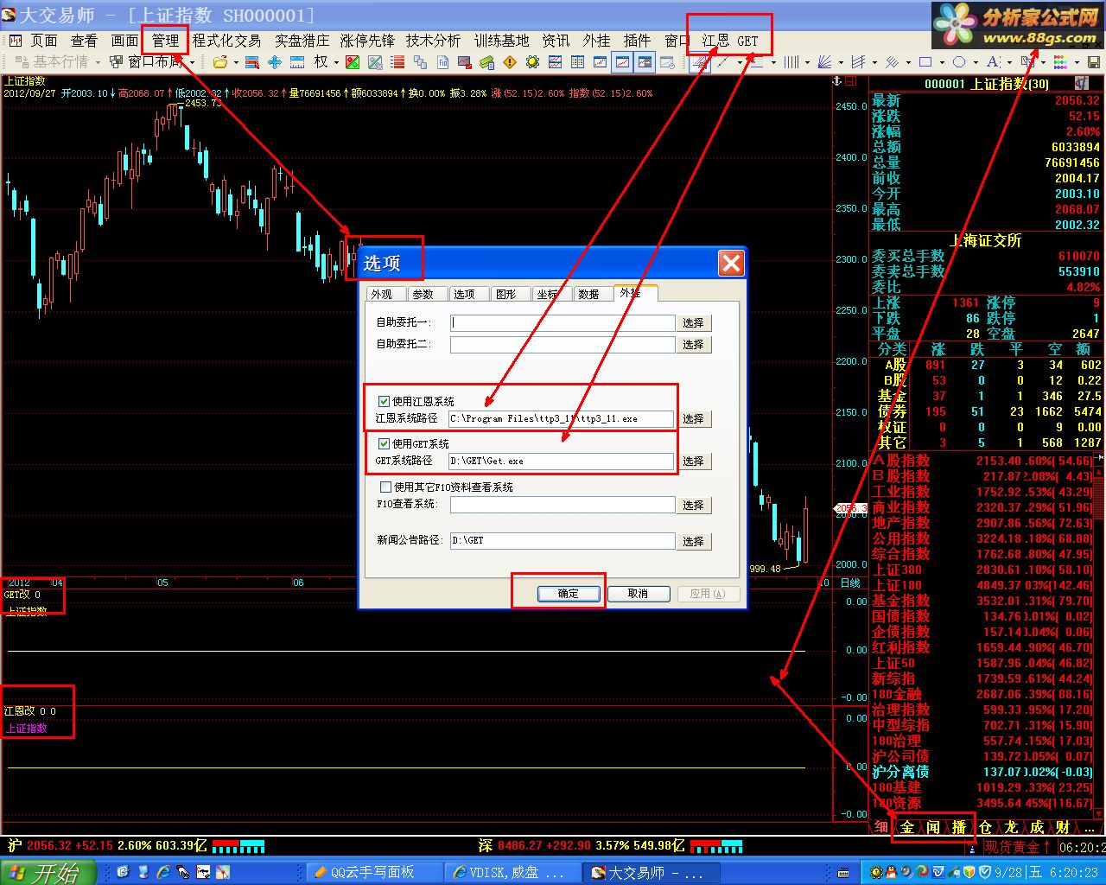Switch to QQ云手写面板 taskbar window
Screen dimensions: 1106x885
click(372, 873)
